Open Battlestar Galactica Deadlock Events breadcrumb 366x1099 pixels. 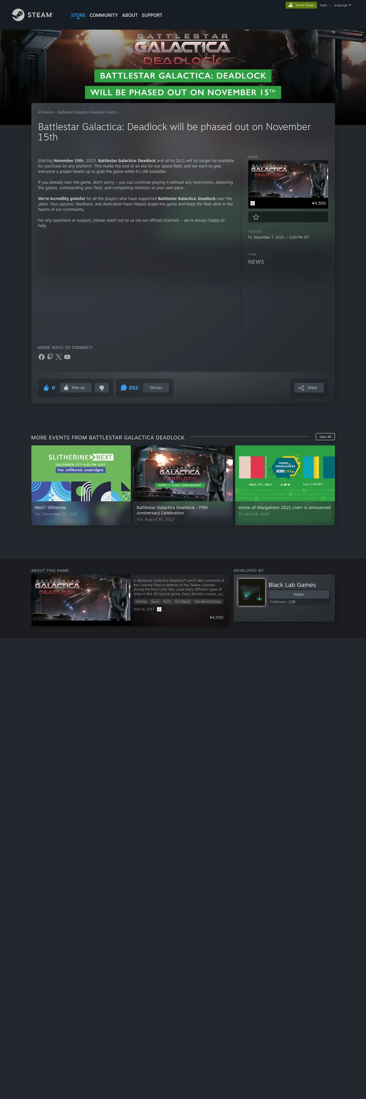pos(87,112)
